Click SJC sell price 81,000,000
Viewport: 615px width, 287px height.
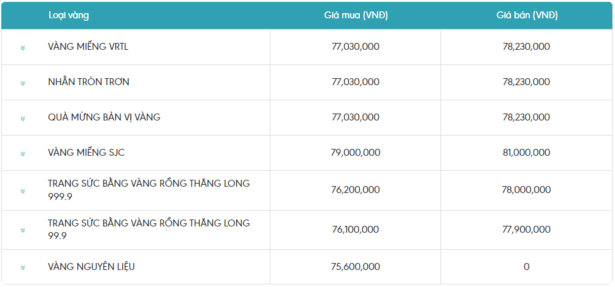pyautogui.click(x=526, y=153)
